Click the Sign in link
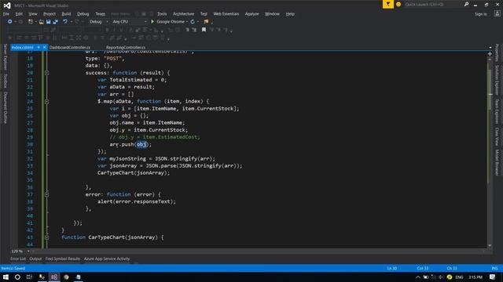503x282 pixels. (x=480, y=14)
